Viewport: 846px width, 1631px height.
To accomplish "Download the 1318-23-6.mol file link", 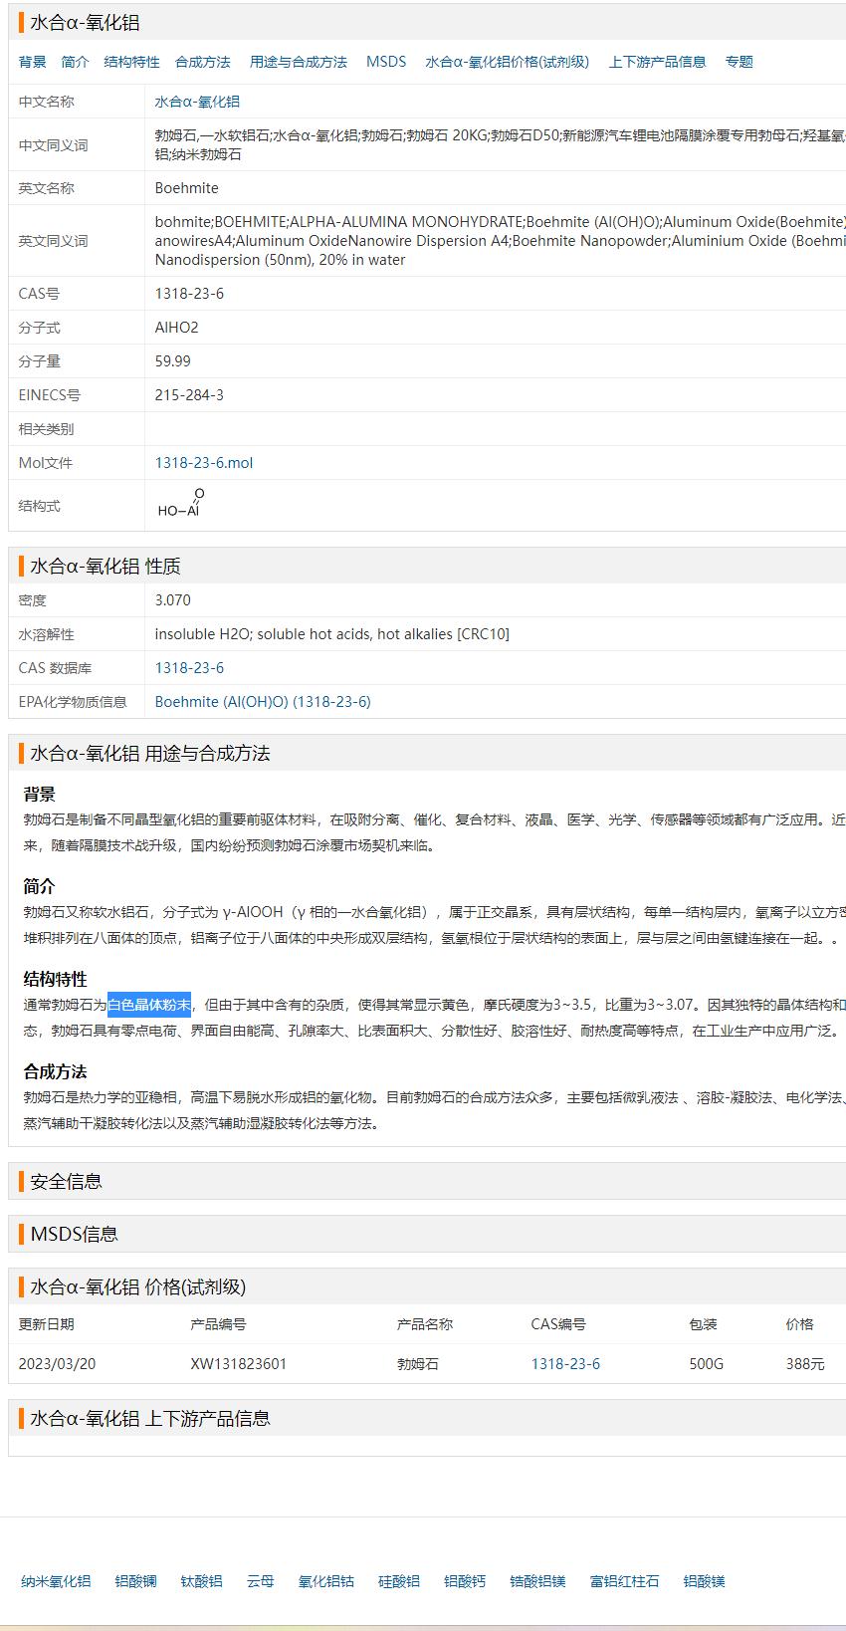I will click(204, 463).
